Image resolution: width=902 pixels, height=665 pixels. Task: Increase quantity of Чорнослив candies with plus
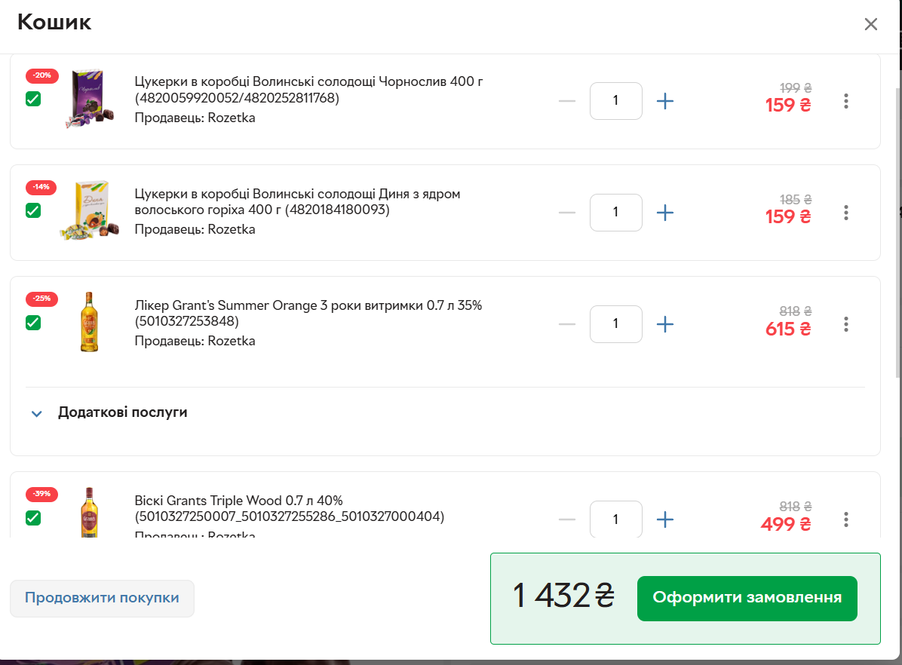[664, 101]
